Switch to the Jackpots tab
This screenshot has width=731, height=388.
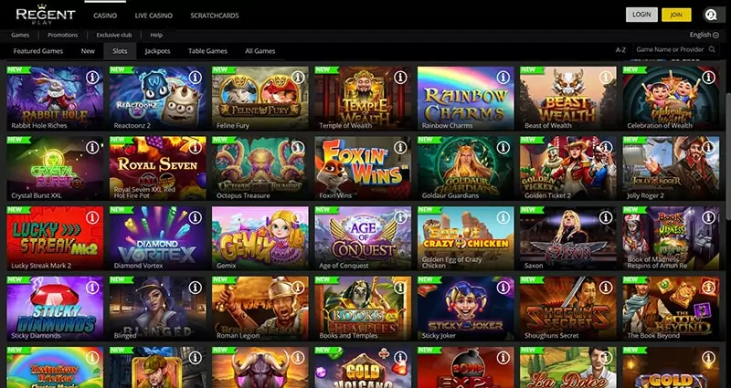point(157,51)
